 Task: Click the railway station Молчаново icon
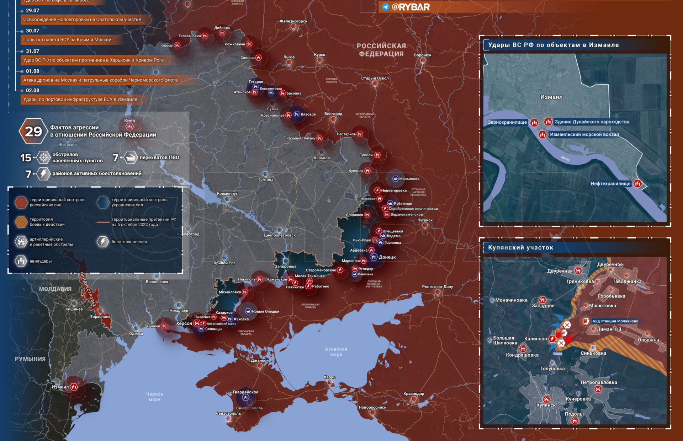[585, 321]
